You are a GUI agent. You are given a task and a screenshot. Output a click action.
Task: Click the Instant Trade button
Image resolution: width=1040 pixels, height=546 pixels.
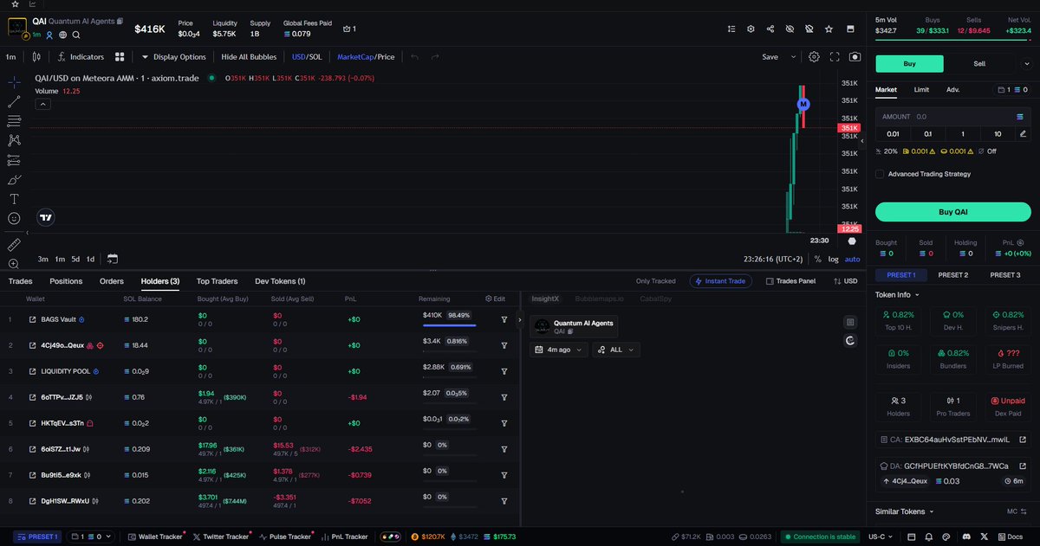click(721, 281)
